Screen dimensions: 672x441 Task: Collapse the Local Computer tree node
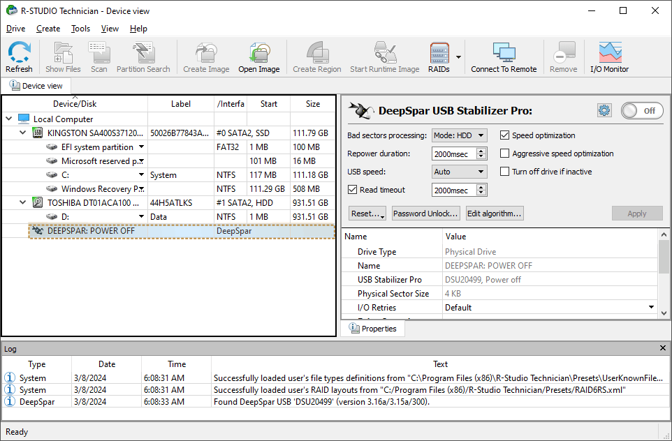click(9, 119)
